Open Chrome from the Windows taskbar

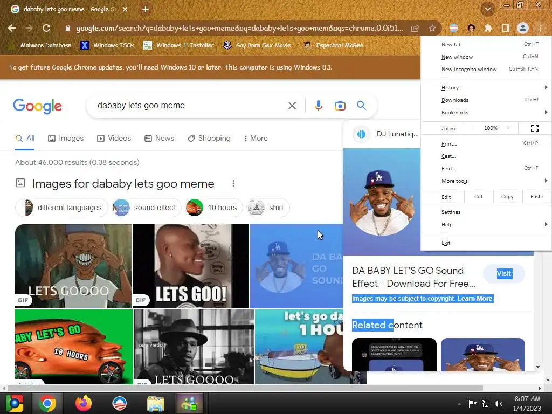pos(47,403)
